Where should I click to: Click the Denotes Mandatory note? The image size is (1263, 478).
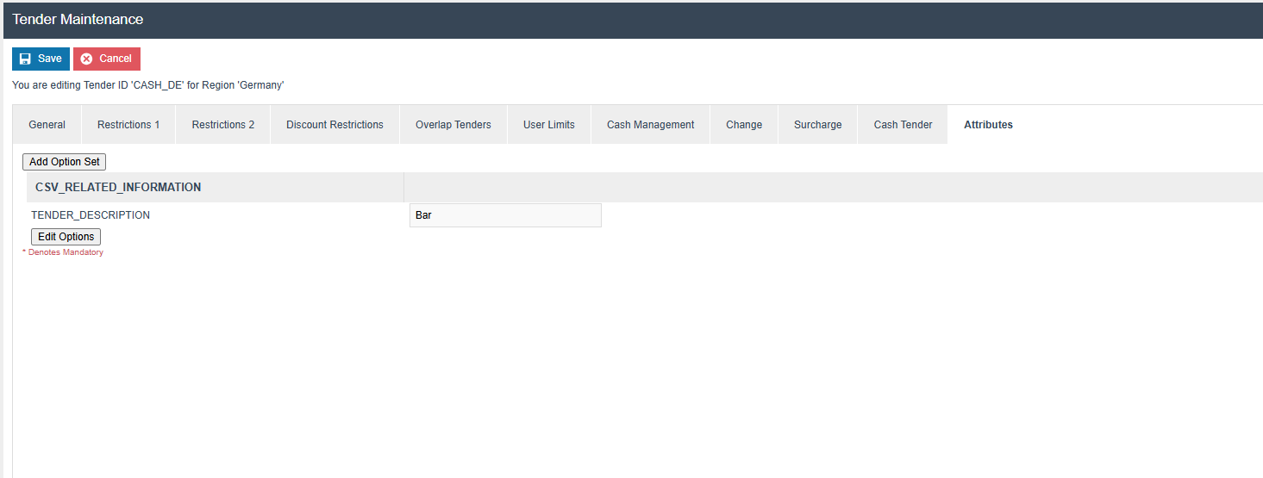pyautogui.click(x=63, y=252)
